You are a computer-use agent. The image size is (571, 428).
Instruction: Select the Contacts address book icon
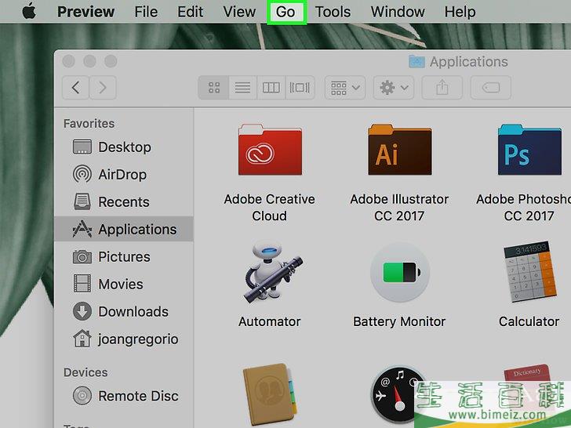click(x=270, y=394)
